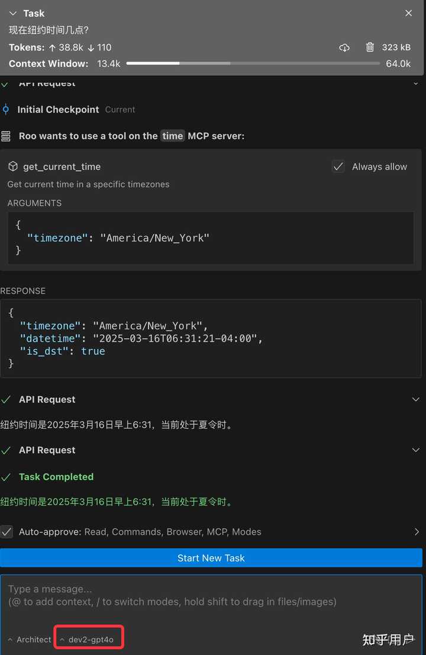Select the Initial Checkpoint marker icon
426x655 pixels.
[7, 109]
